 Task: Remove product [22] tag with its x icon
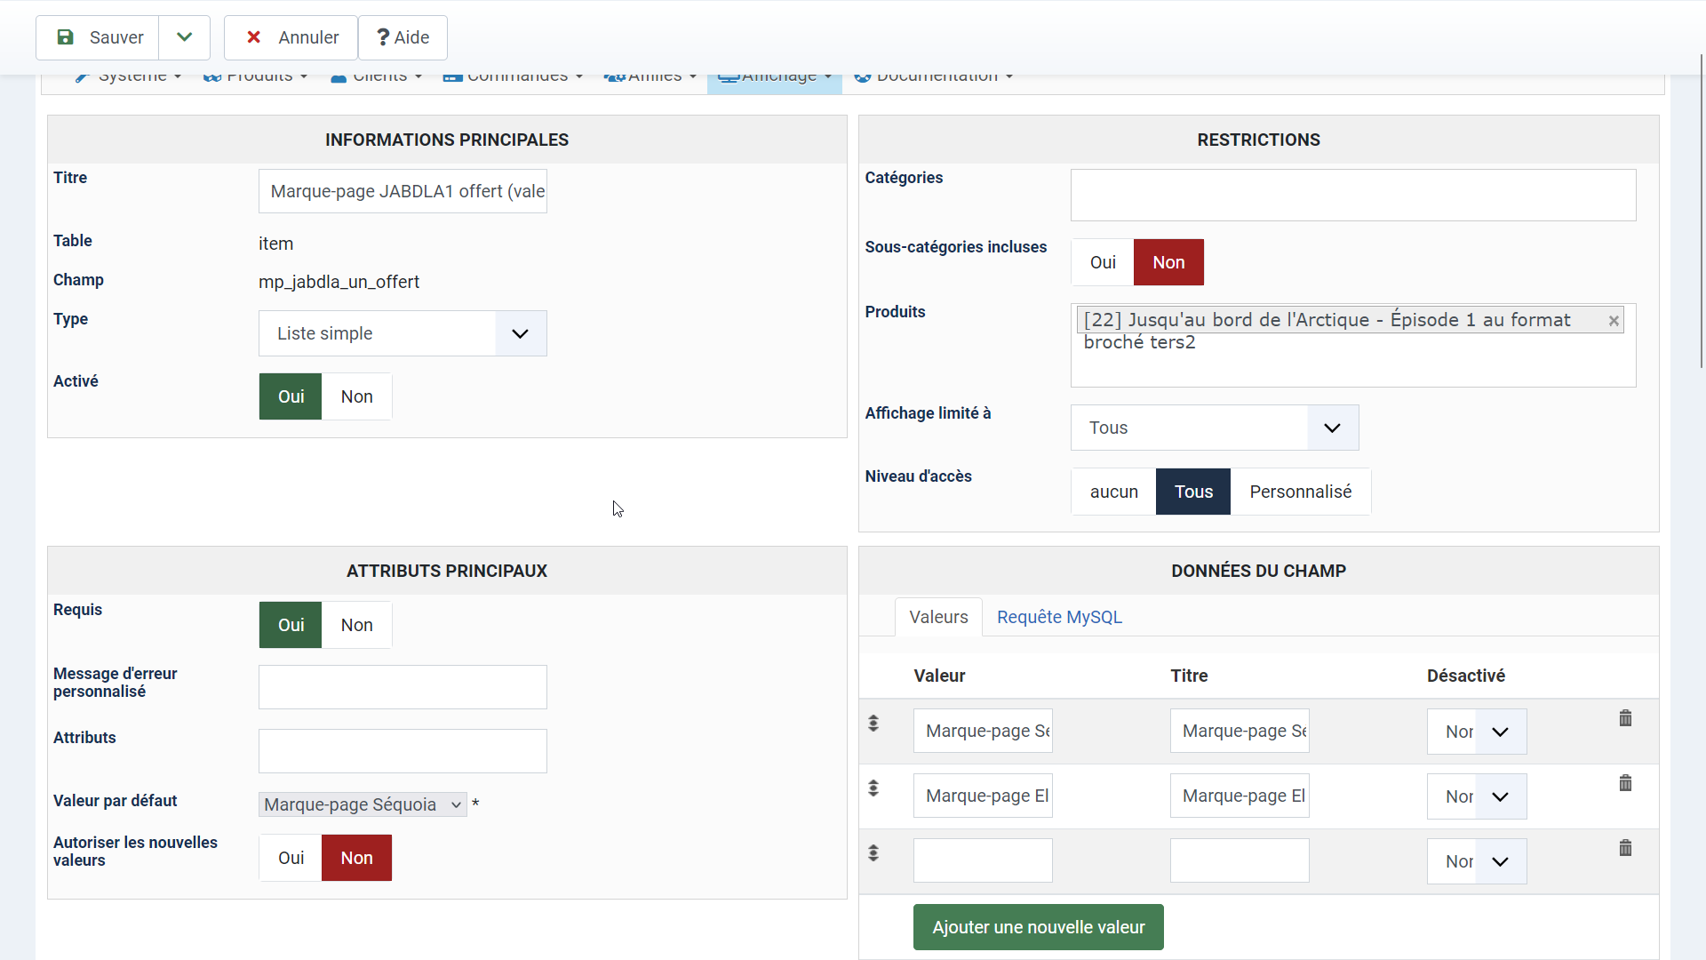[1614, 321]
